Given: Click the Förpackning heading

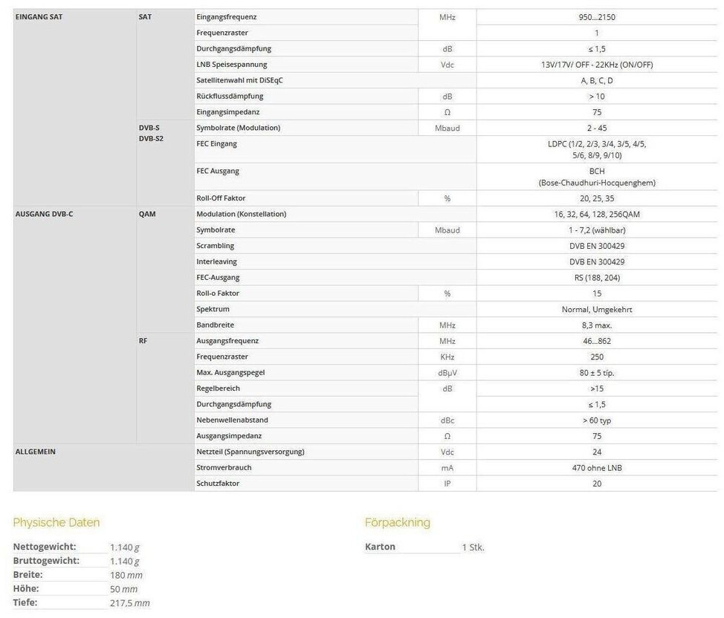Looking at the screenshot, I should point(397,522).
